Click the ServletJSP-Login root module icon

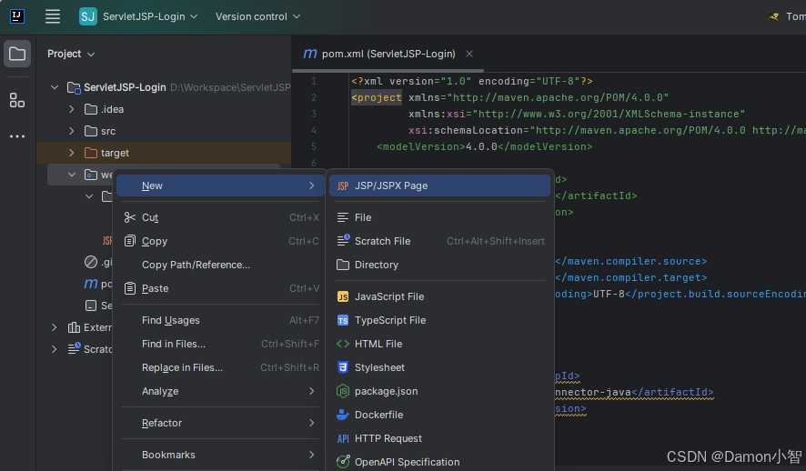coord(74,88)
